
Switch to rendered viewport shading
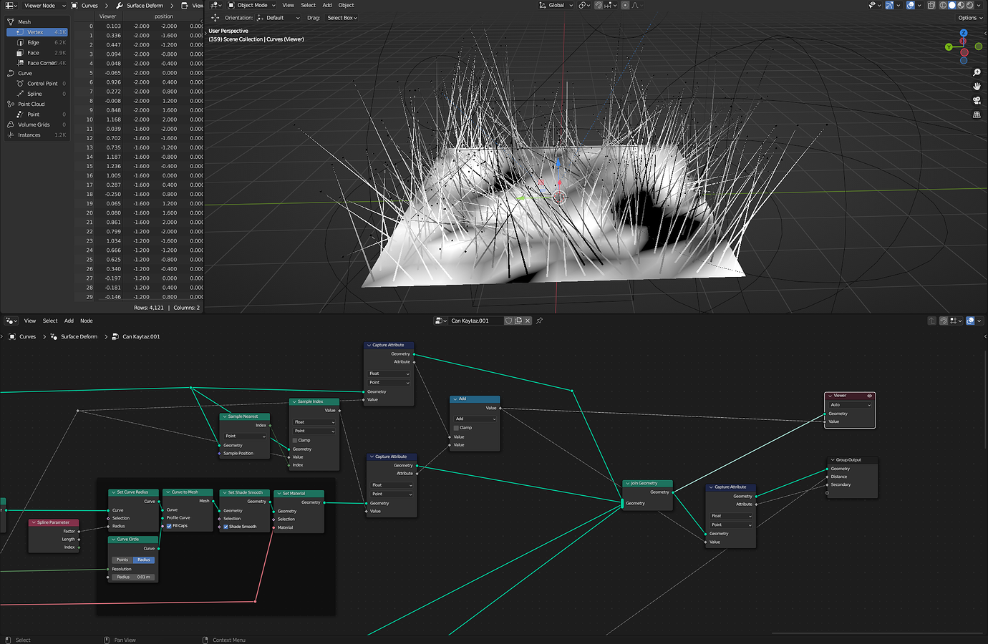[969, 5]
